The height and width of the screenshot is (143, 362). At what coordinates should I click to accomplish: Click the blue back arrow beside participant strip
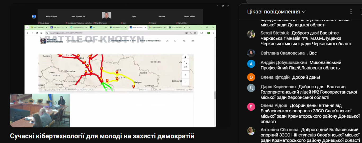34,16
